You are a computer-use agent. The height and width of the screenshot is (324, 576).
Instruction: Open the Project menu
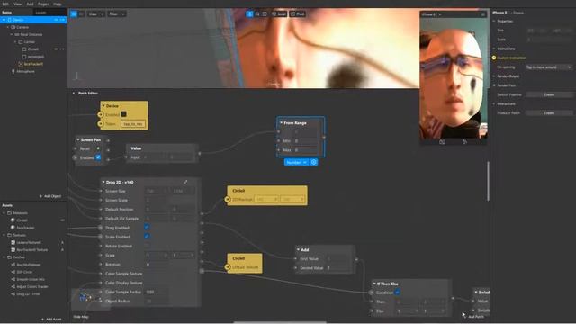(43, 4)
